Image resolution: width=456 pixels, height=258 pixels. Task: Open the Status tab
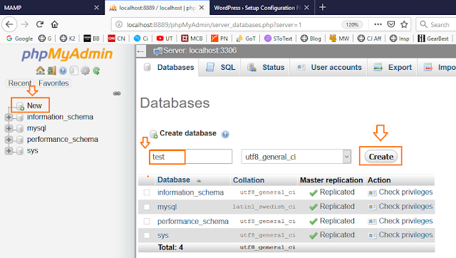265,67
